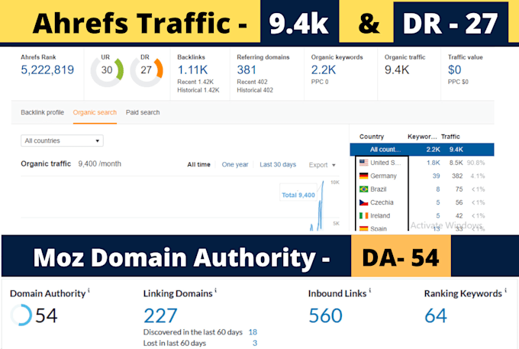Click the 9,400 /month organic traffic text
Image resolution: width=519 pixels, height=349 pixels.
(100, 163)
